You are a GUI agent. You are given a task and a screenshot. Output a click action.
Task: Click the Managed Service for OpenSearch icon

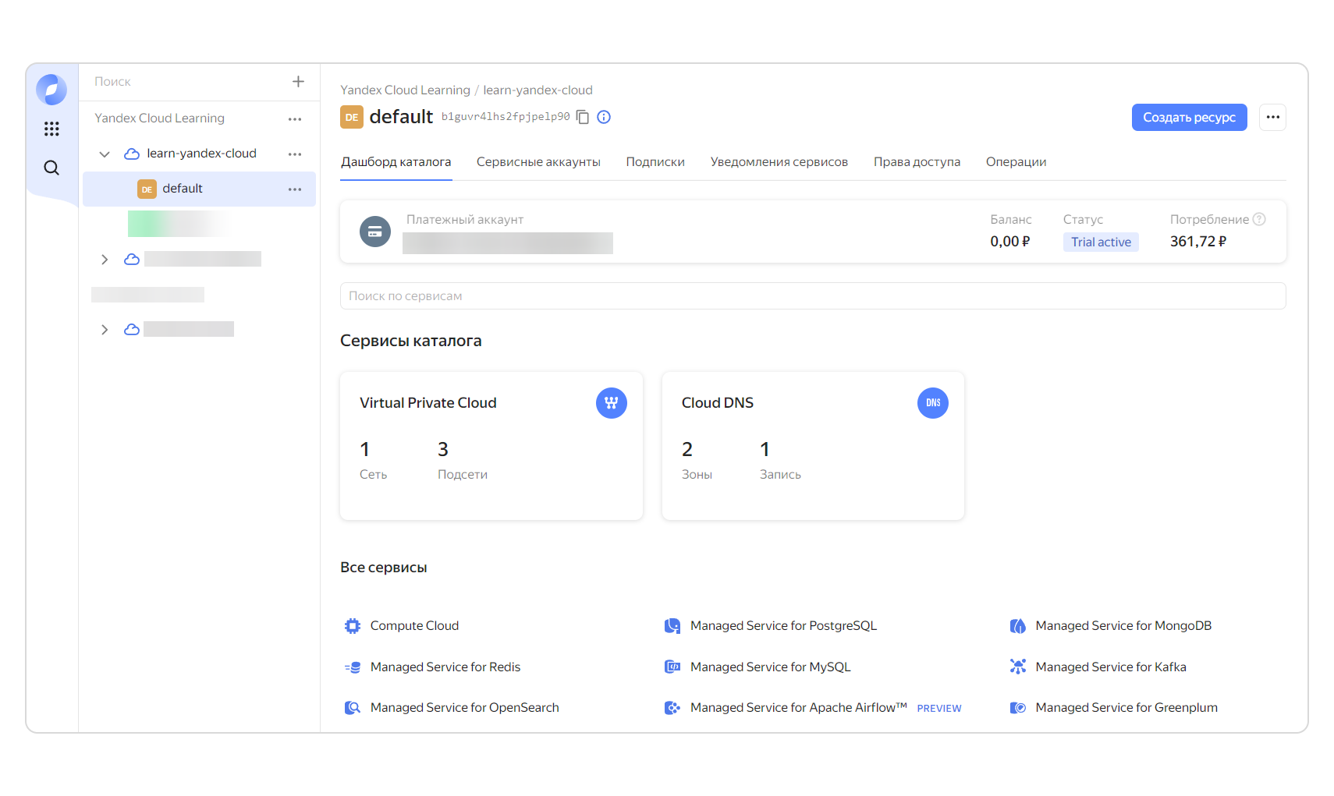coord(353,708)
